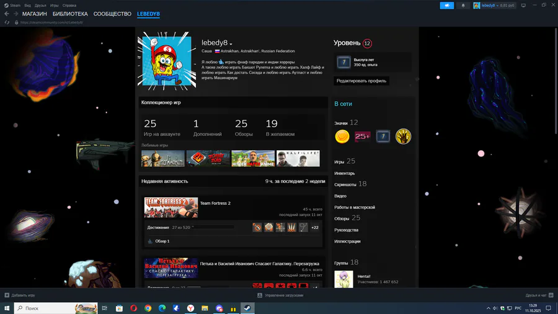The image size is (558, 314).
Task: Open the golden hand badge
Action: 403,137
